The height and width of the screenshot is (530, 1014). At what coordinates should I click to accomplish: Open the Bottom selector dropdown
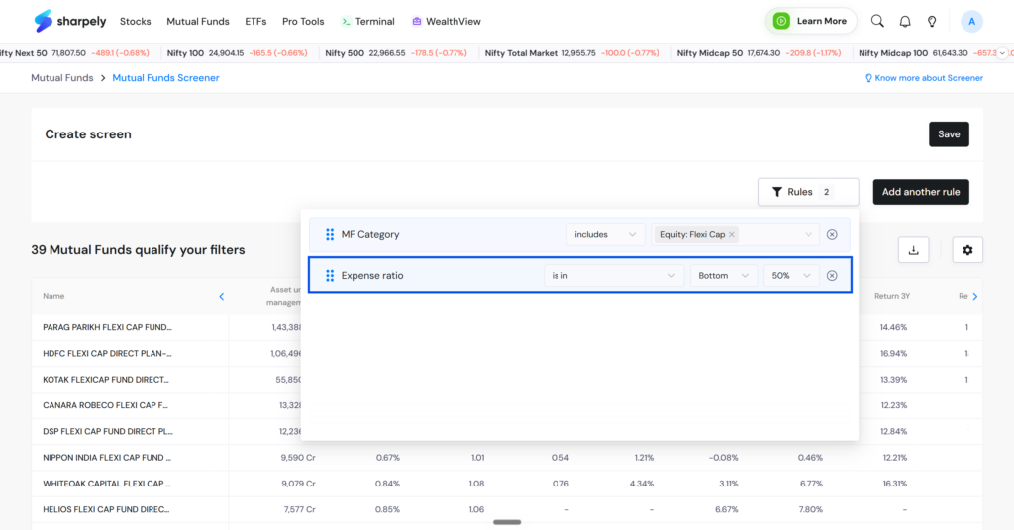[x=724, y=276]
